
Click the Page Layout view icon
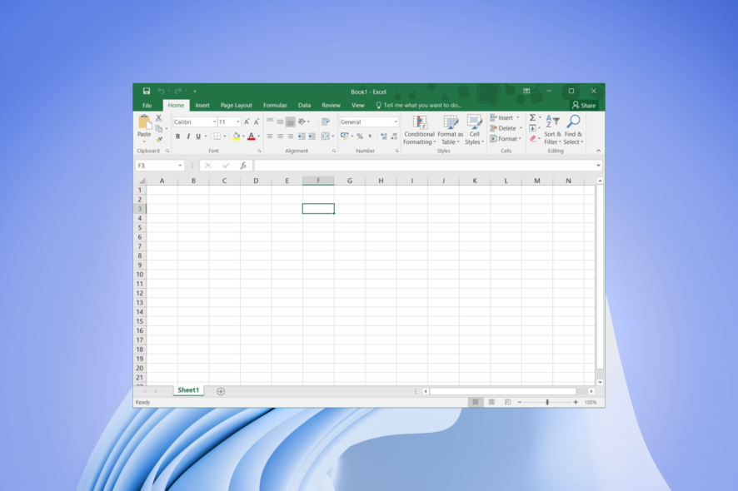point(491,402)
